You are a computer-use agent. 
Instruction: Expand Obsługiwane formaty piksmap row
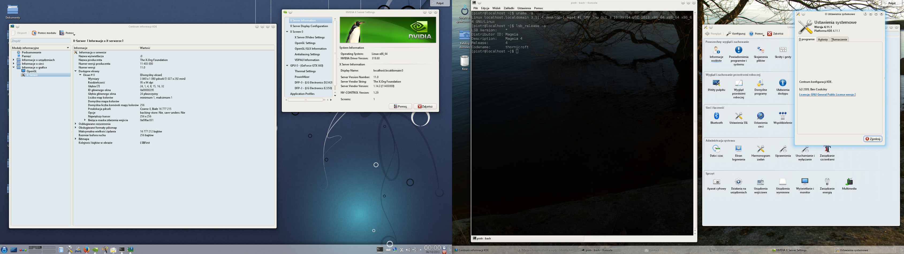point(75,128)
